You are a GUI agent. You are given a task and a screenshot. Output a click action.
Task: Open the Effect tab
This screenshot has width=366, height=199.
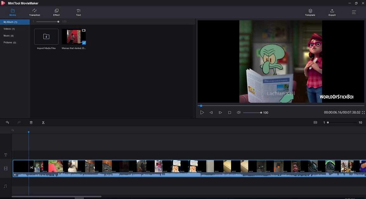point(56,13)
